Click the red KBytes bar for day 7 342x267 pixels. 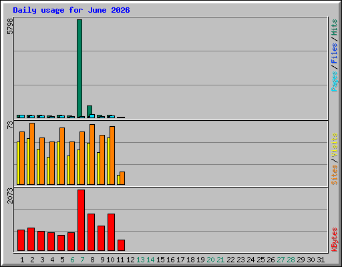click(81, 220)
